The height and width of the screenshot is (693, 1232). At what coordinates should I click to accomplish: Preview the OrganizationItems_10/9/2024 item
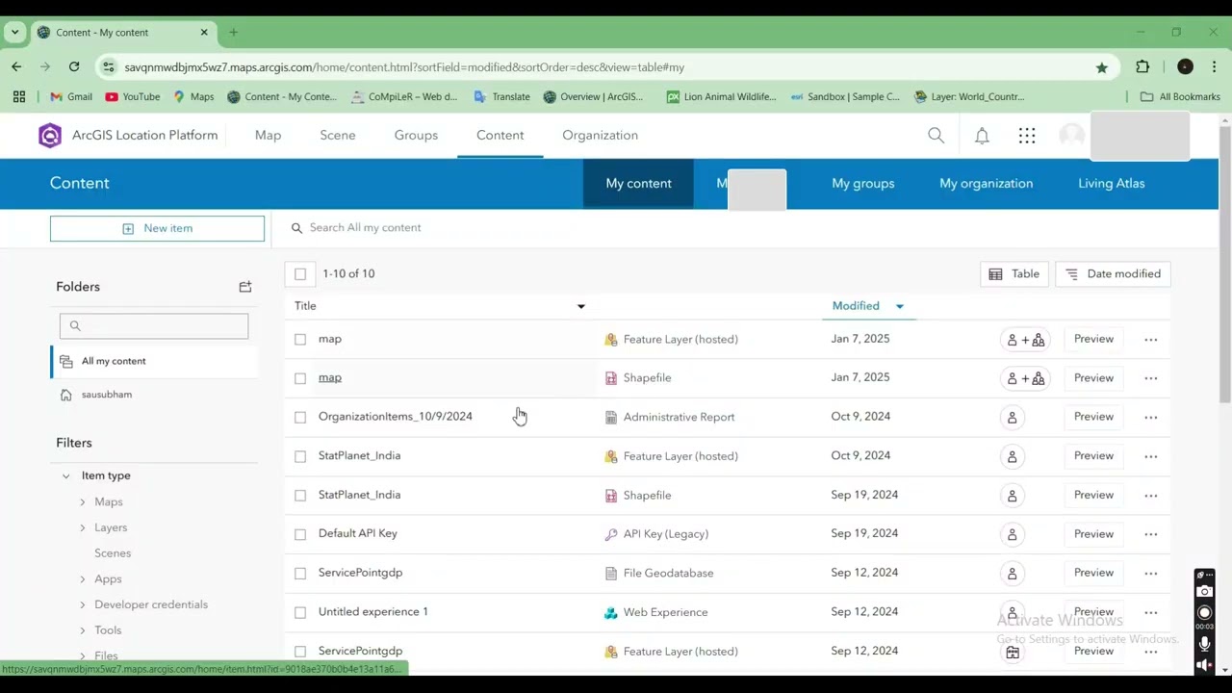point(1093,417)
